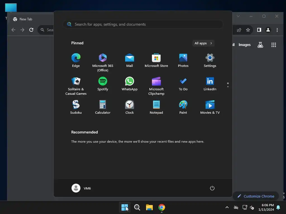Open the Clock app
286x214 pixels.
(130, 107)
